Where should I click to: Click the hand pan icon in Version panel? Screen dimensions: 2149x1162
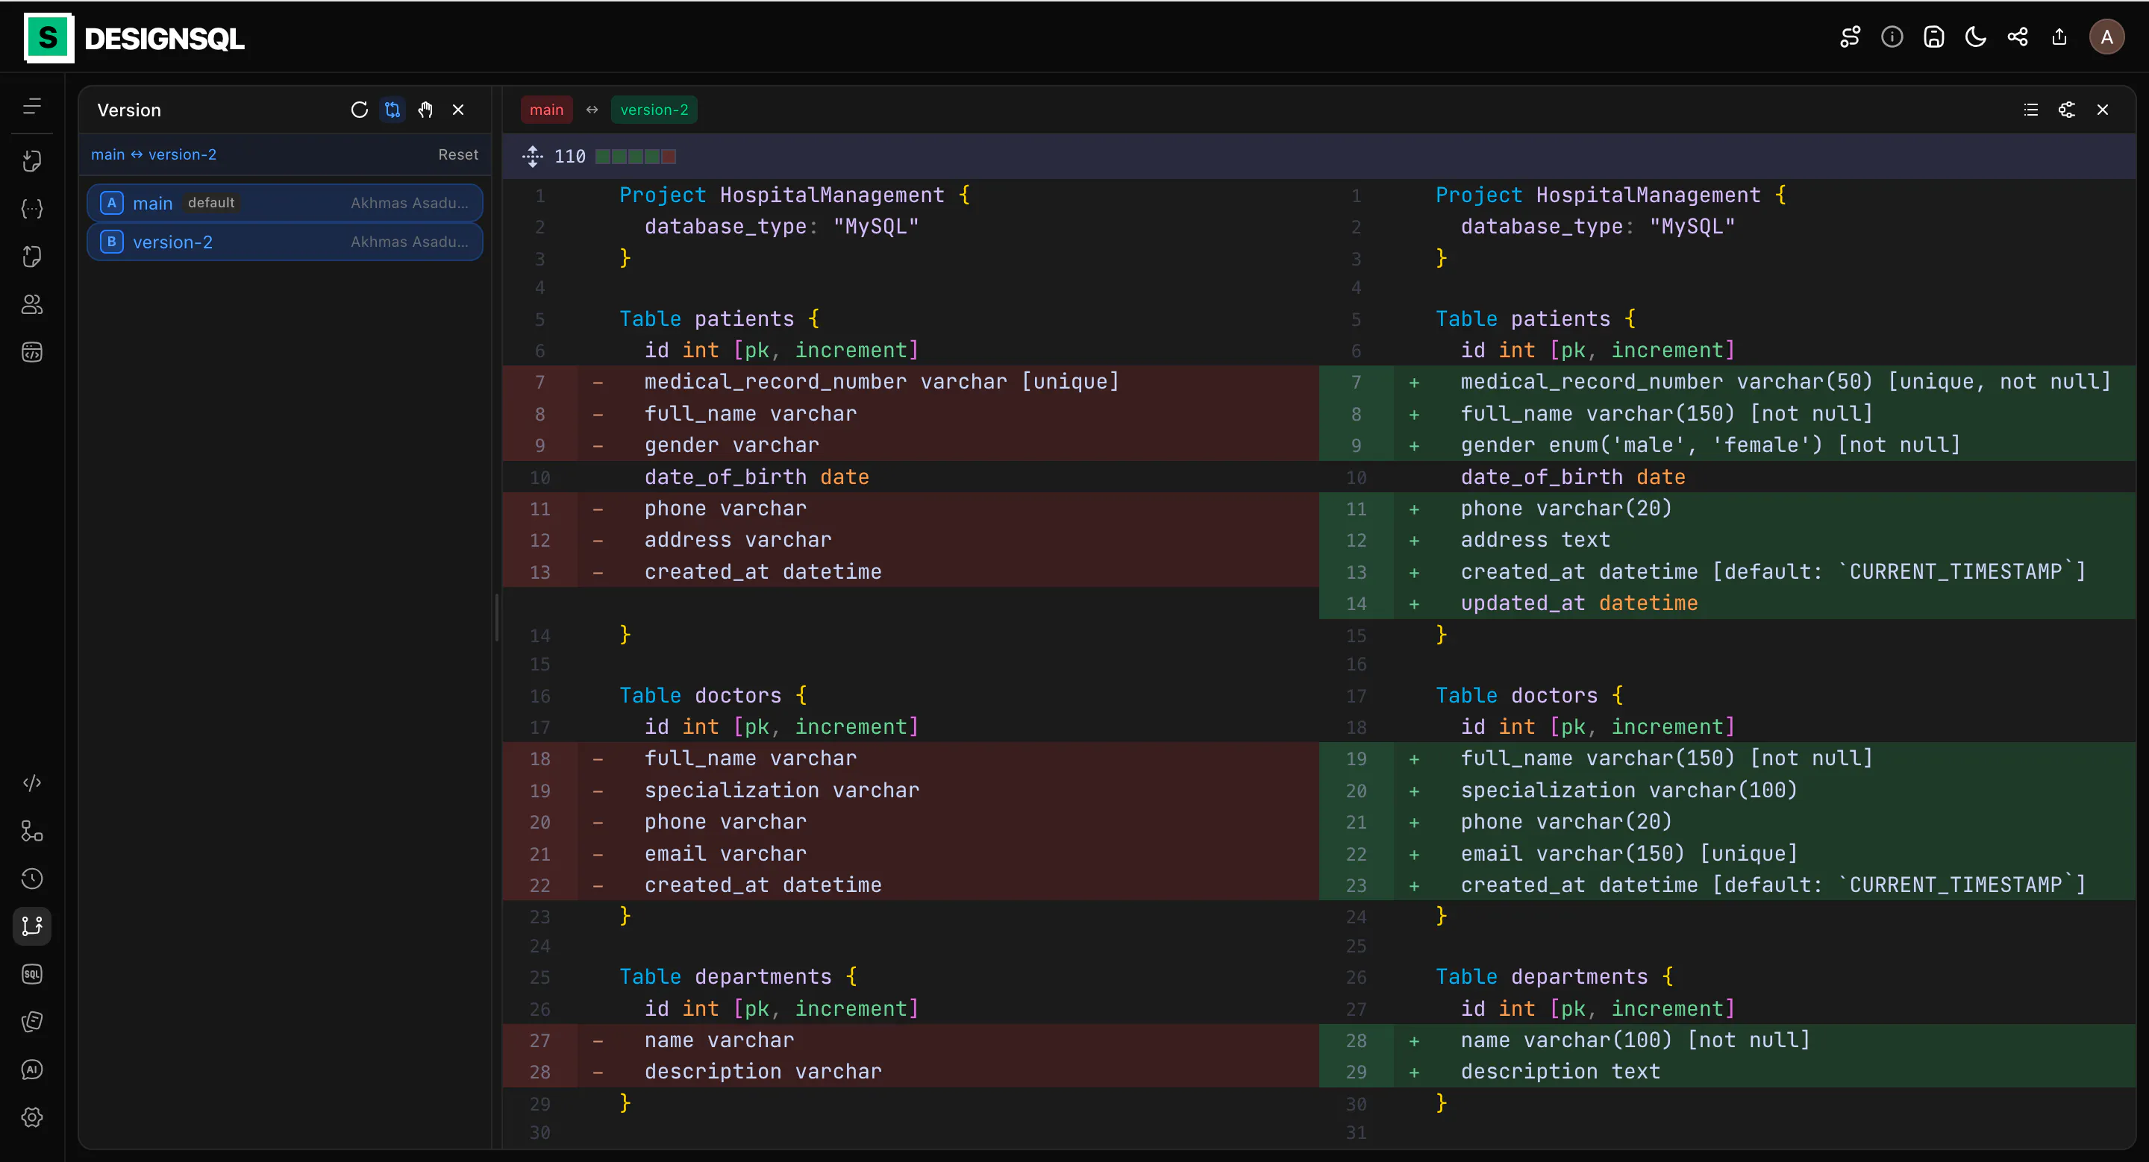click(x=425, y=110)
